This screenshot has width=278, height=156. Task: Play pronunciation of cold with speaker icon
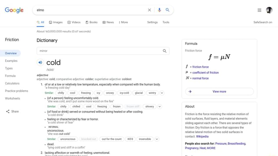tap(40, 62)
